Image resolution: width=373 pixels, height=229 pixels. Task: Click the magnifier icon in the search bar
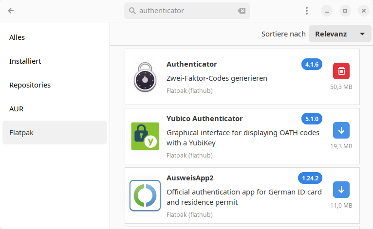point(132,11)
